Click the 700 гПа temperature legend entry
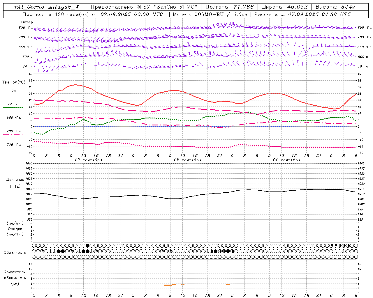 click(x=14, y=131)
